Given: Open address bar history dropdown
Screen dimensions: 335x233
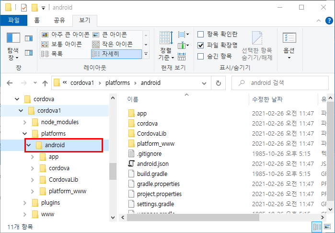Looking at the screenshot, I should (204, 83).
